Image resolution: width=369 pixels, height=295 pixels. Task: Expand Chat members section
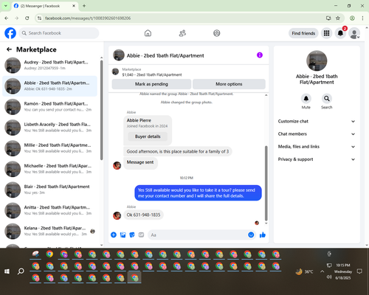(x=317, y=134)
